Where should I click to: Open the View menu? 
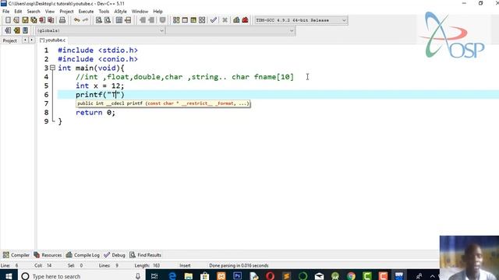(50, 12)
